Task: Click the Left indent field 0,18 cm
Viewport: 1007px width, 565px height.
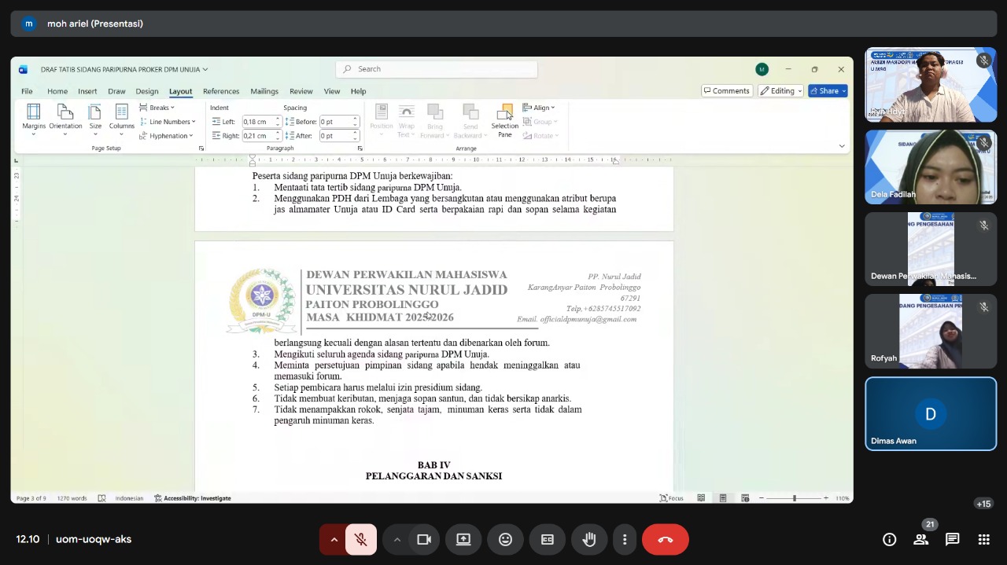Action: click(x=261, y=122)
